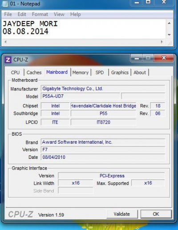Viewport: 178px width, 230px height.
Task: Select the Mainboard tab
Action: pyautogui.click(x=57, y=72)
